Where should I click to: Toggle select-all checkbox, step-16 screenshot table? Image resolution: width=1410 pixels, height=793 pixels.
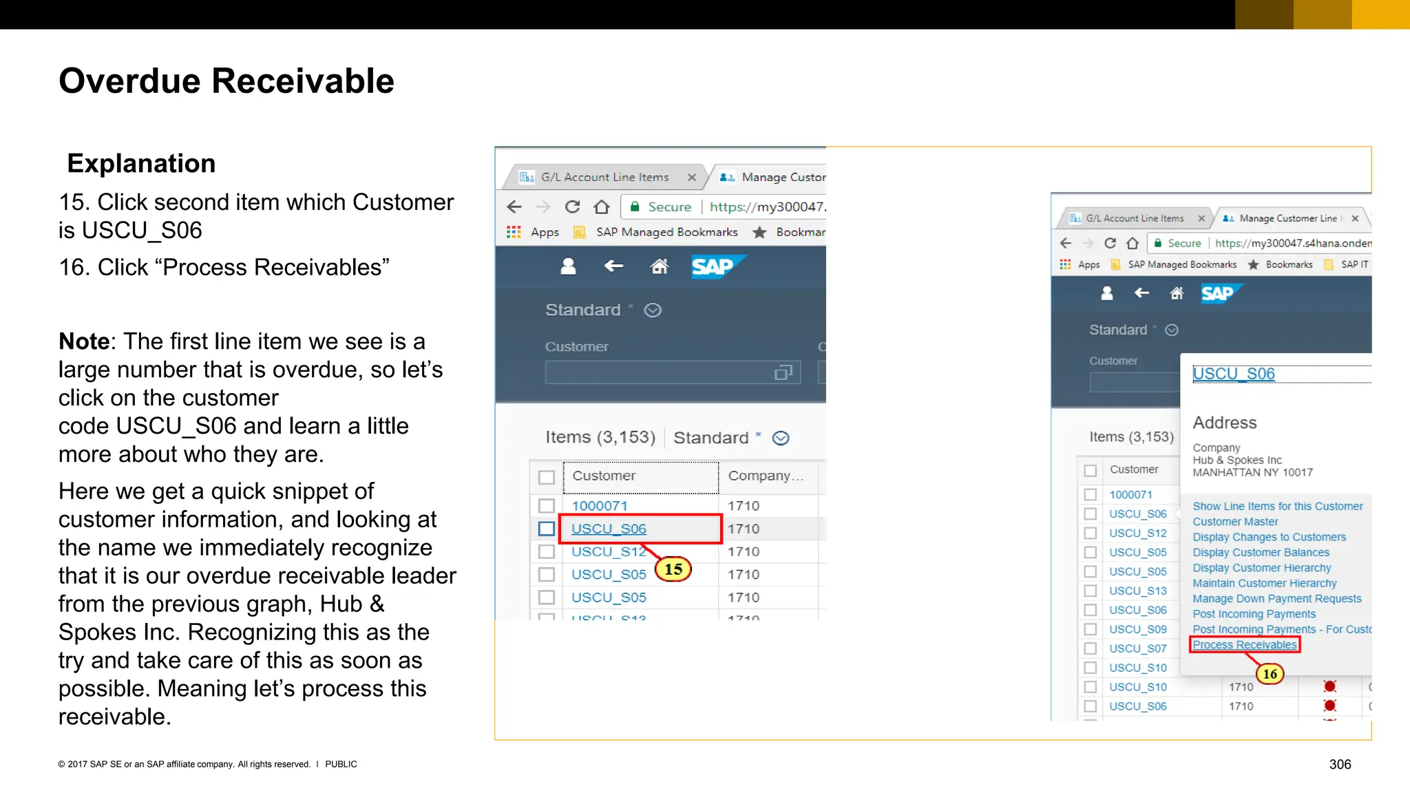pyautogui.click(x=1091, y=470)
